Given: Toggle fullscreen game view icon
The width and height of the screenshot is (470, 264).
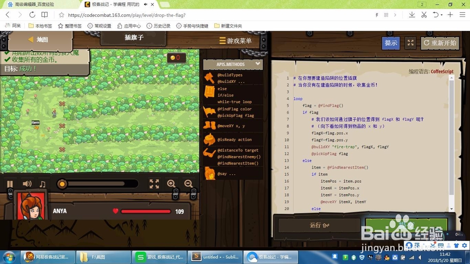Looking at the screenshot, I should [x=154, y=184].
